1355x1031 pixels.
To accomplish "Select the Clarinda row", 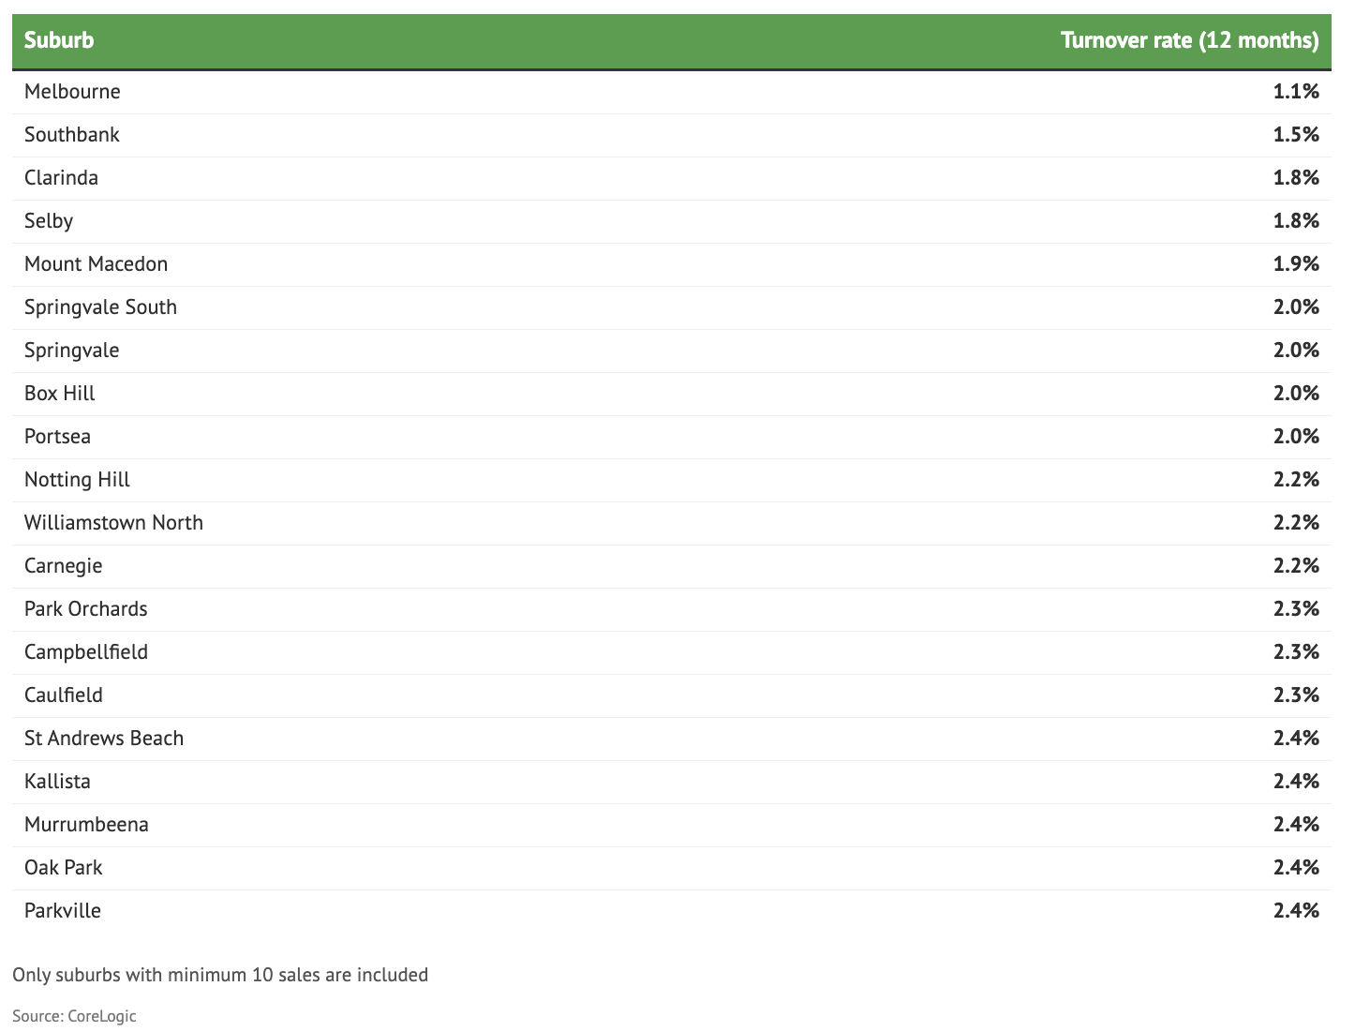I will (x=61, y=178).
